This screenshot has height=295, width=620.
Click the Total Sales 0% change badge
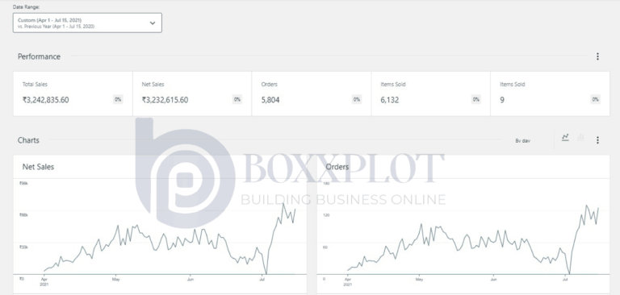click(x=118, y=99)
